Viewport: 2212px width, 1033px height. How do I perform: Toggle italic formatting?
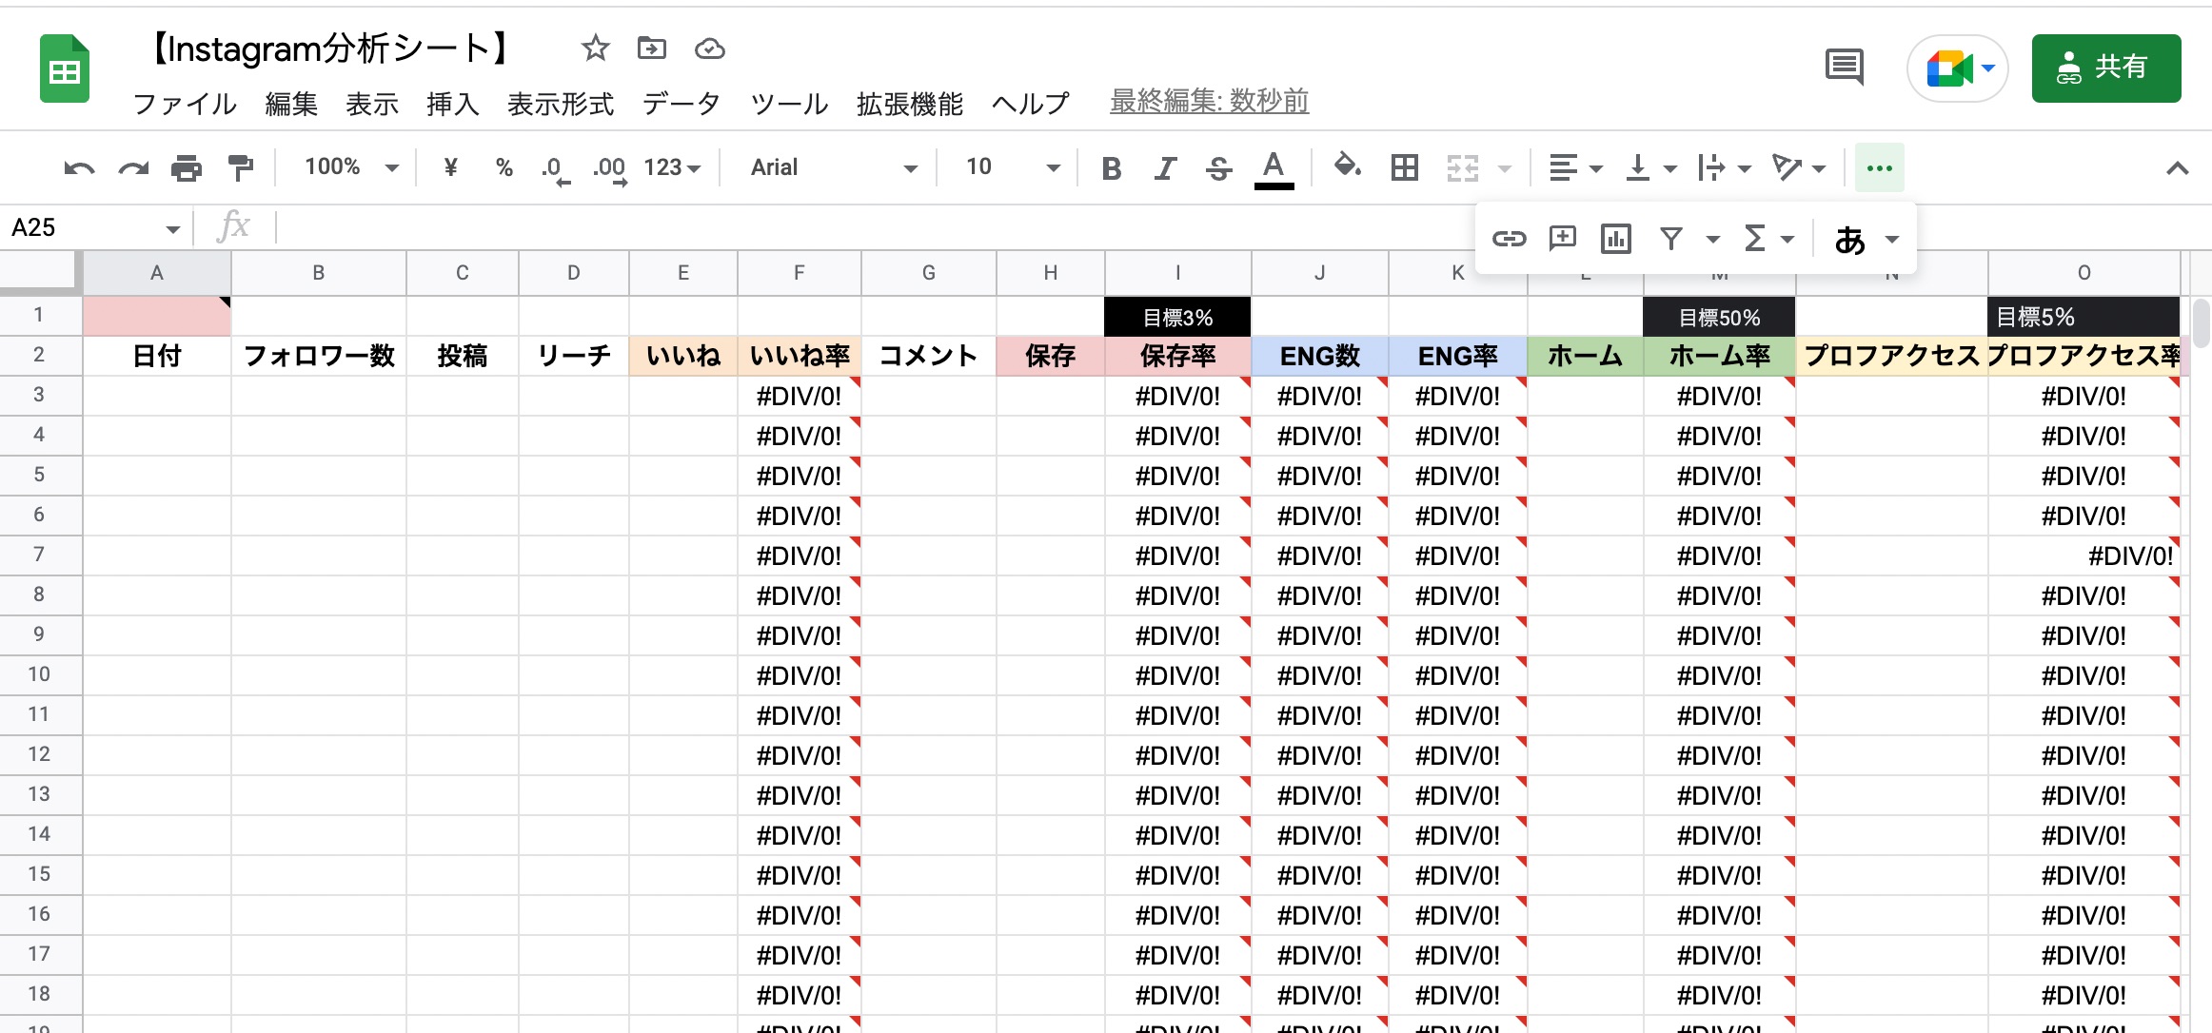1165,168
